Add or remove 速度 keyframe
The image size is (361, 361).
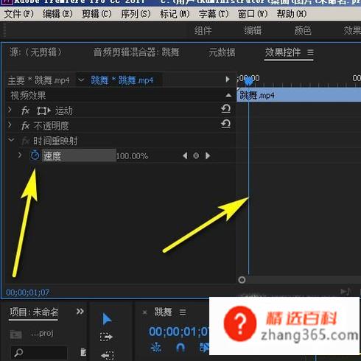pos(196,155)
